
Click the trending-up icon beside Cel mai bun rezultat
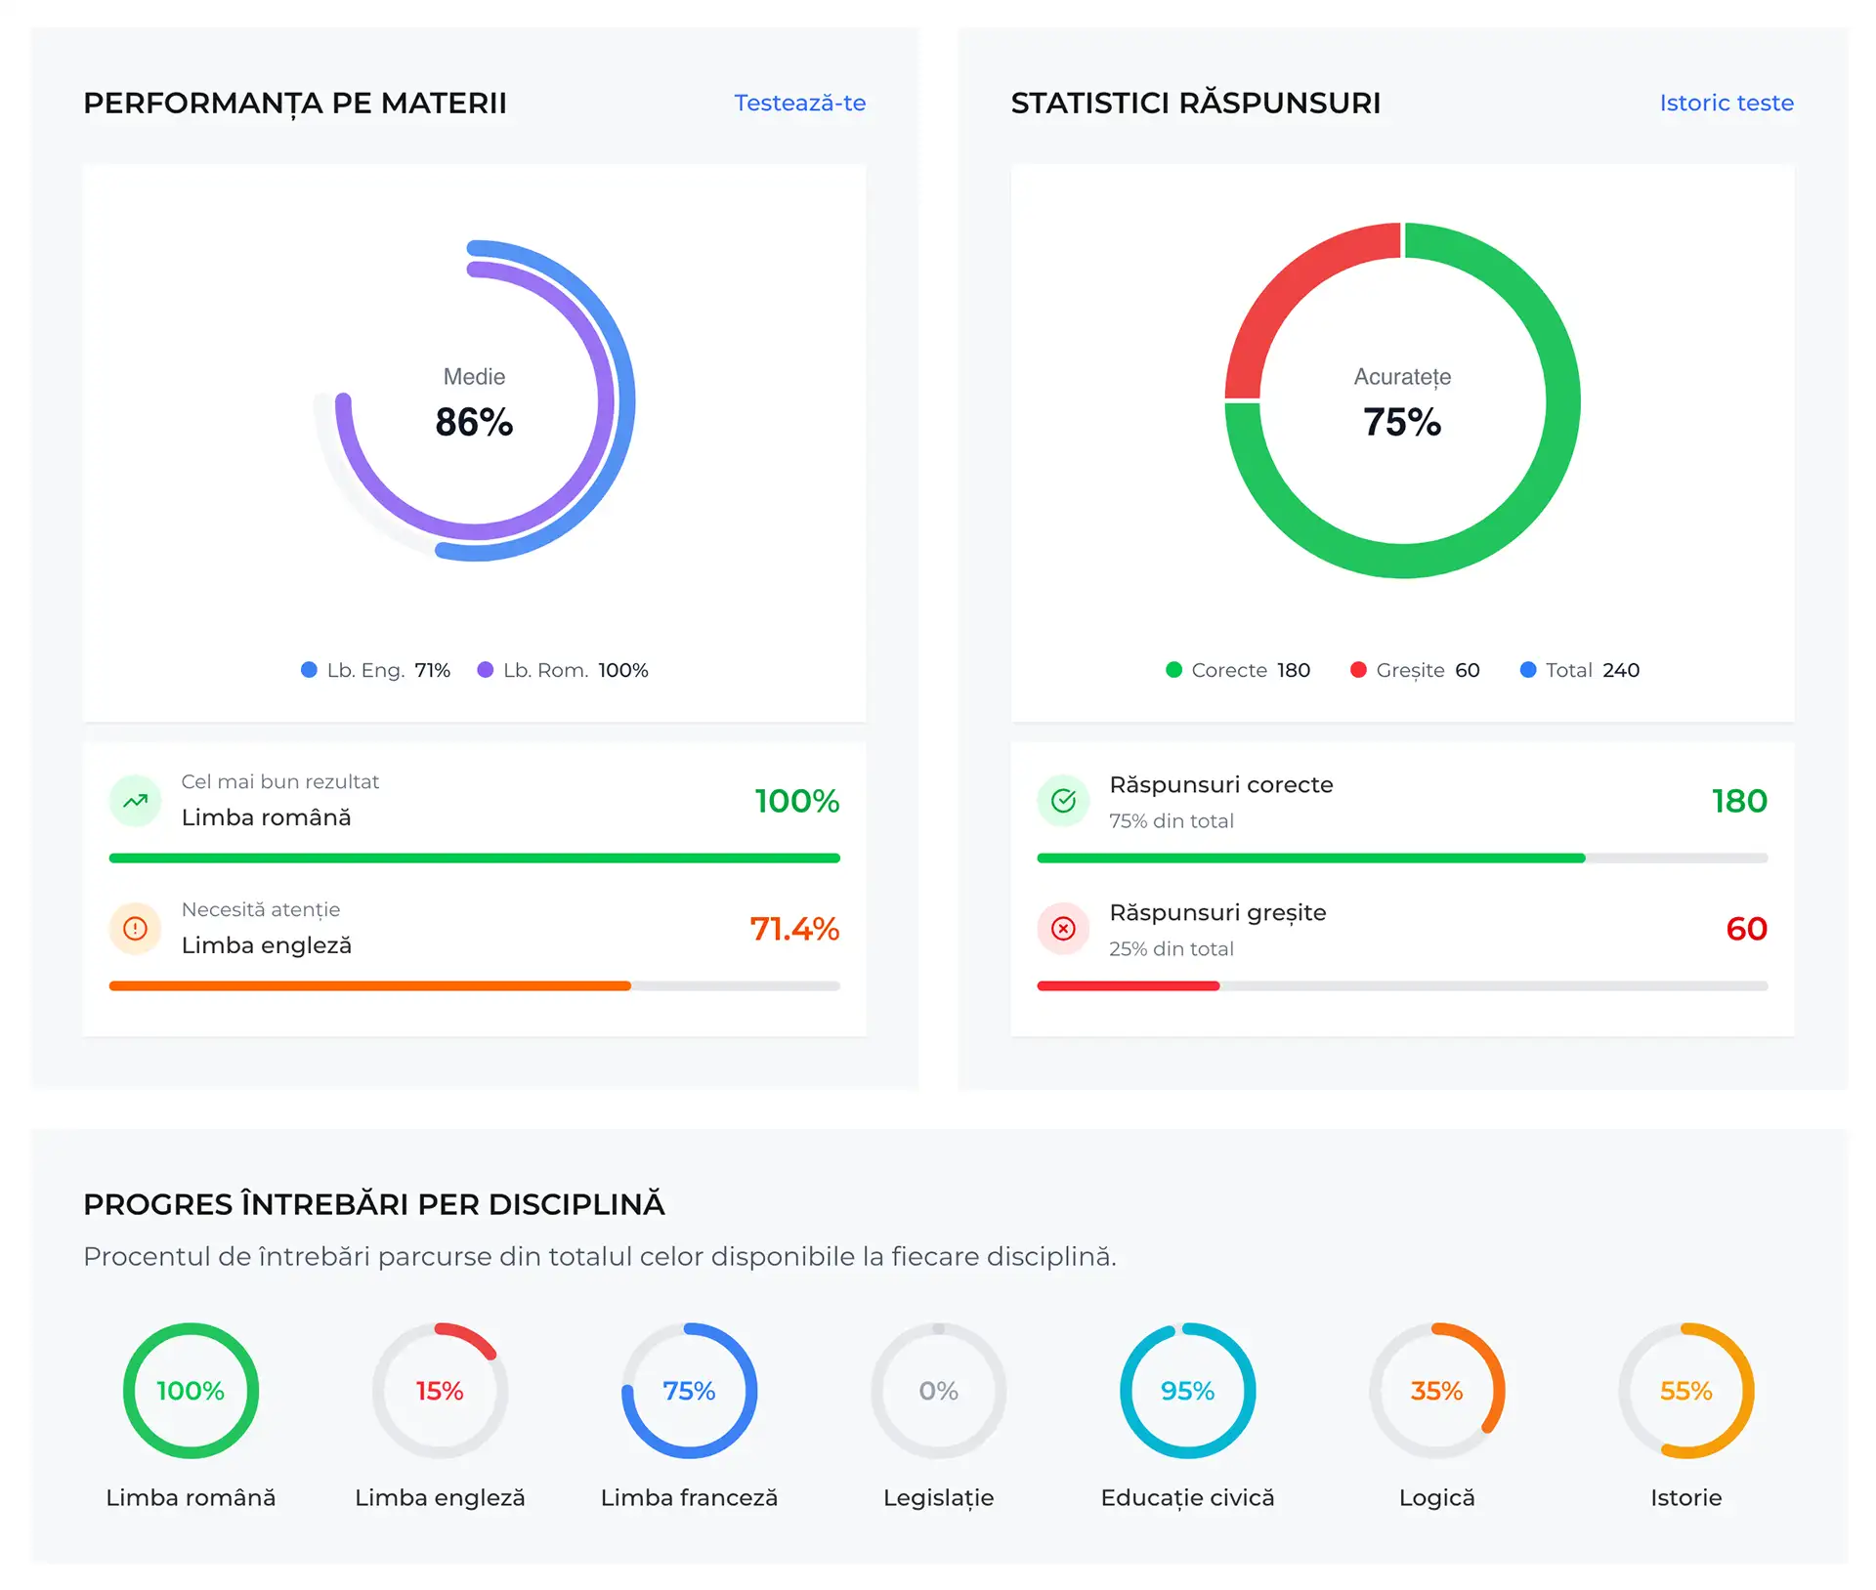click(x=136, y=801)
